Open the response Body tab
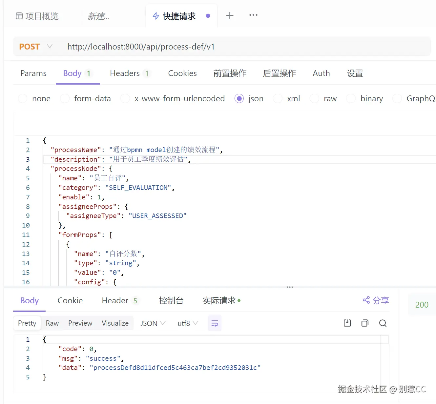This screenshot has height=404, width=436. pyautogui.click(x=30, y=300)
